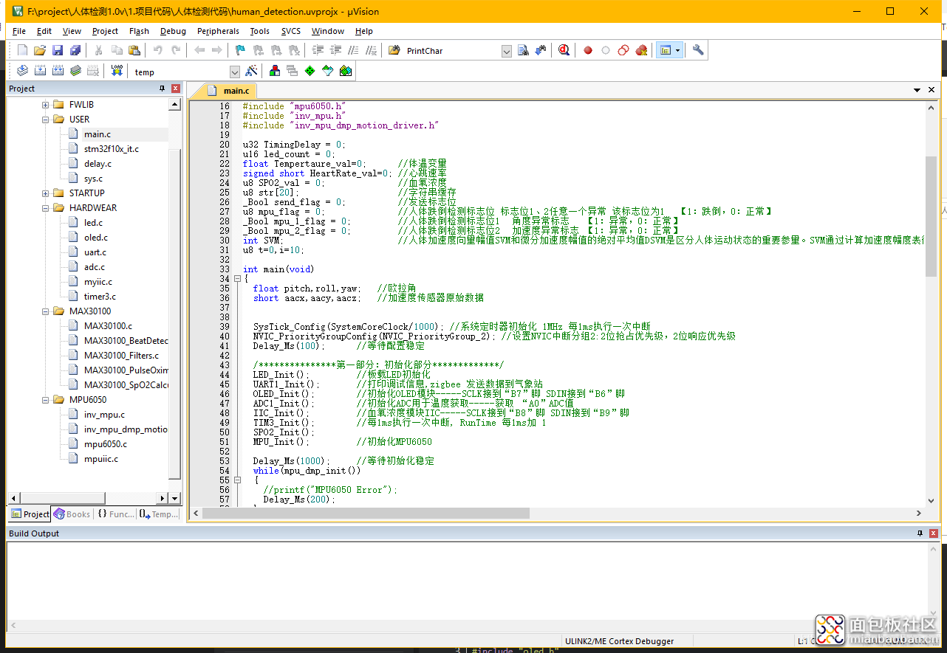Click the New file icon
Screen dimensions: 947x653
click(x=22, y=50)
